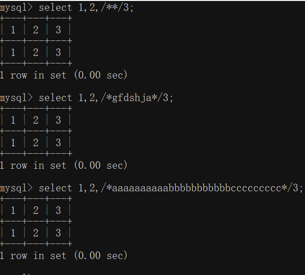The image size is (305, 275).
Task: Click data-row cell 2 of the long-comment result table
Action: coord(36,233)
